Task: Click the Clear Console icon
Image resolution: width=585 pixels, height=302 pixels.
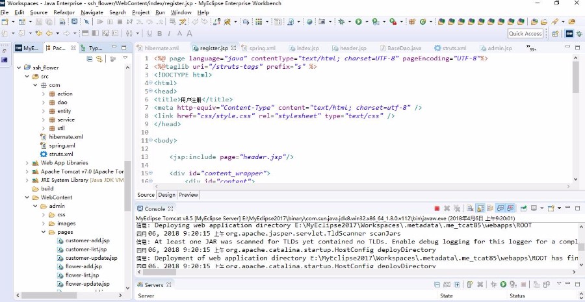Action: coord(470,208)
